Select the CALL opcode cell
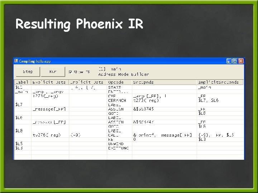Screen dimensions: 258x193 [x=119, y=135]
